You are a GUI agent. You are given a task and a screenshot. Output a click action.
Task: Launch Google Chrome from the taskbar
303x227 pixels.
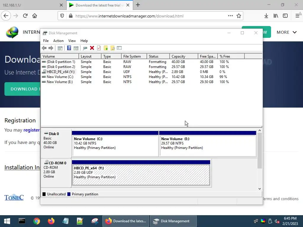point(36,221)
